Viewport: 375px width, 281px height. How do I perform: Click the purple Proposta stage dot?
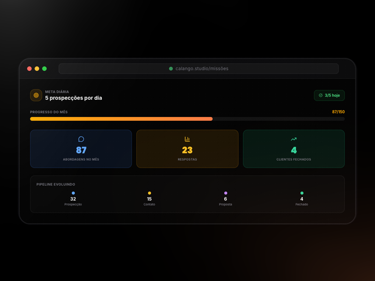point(225,193)
